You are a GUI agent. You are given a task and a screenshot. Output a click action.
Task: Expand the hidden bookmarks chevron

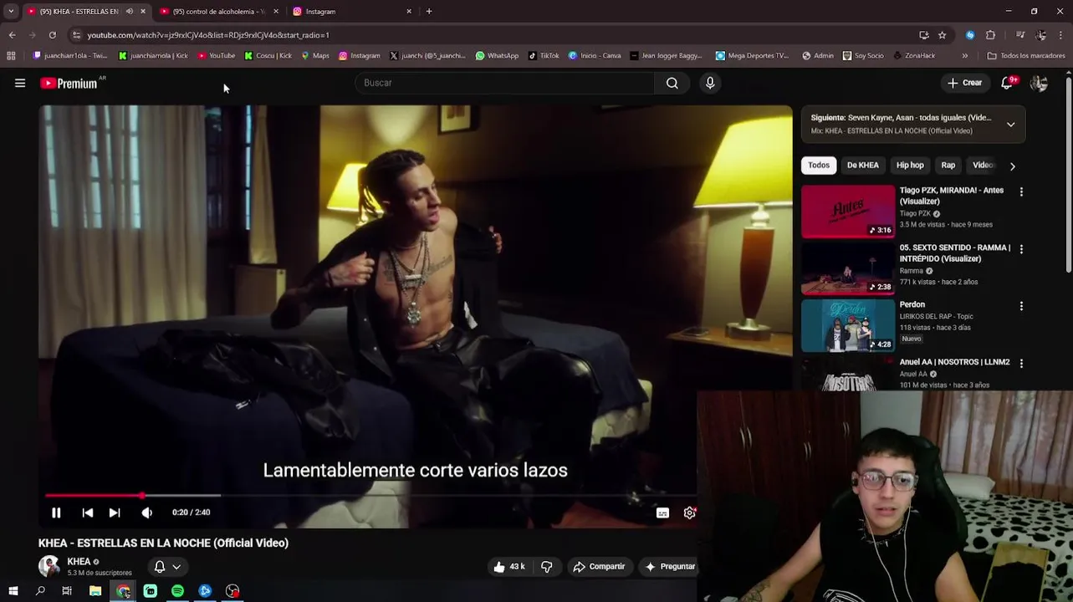click(x=964, y=56)
